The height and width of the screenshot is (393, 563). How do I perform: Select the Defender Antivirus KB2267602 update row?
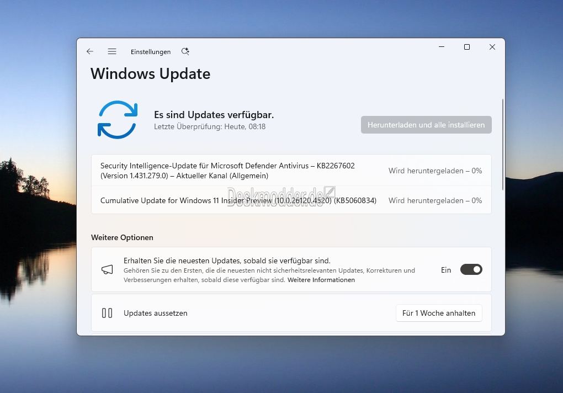click(291, 171)
